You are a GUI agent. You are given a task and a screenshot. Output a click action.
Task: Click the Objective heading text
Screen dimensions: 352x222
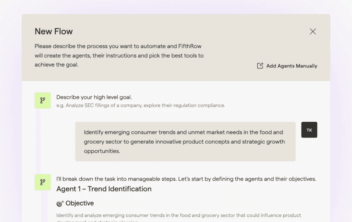click(x=80, y=203)
